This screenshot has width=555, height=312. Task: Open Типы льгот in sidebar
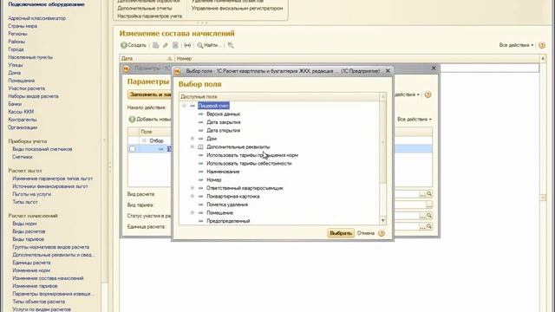pyautogui.click(x=25, y=202)
